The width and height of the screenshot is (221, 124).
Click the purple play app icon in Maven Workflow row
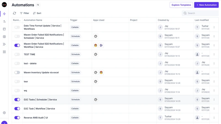tap(101, 45)
